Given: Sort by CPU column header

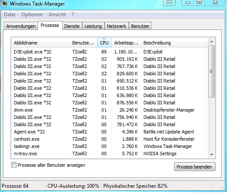Looking at the screenshot, I should [104, 43].
